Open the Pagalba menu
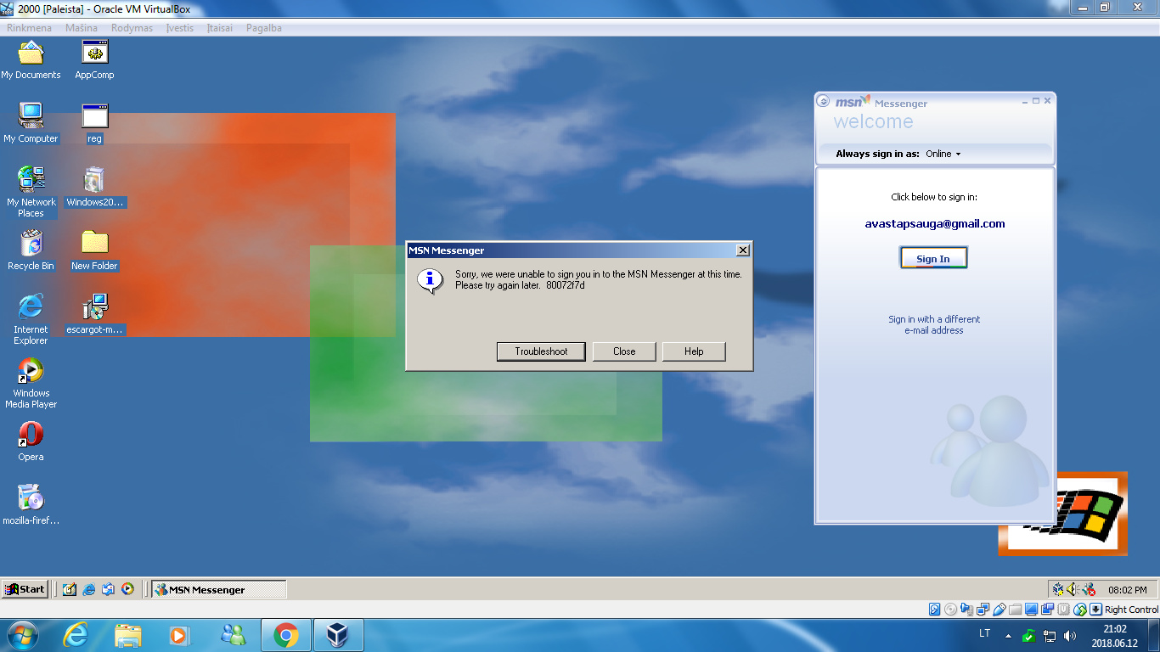 coord(264,28)
